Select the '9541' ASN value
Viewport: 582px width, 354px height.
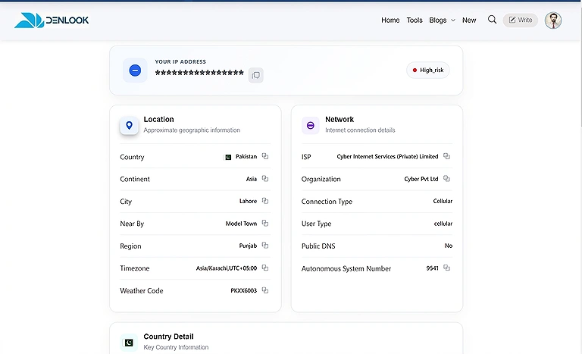click(x=433, y=268)
